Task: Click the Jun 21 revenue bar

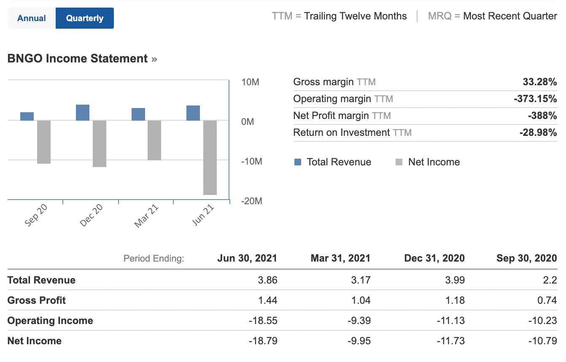Action: tap(193, 113)
